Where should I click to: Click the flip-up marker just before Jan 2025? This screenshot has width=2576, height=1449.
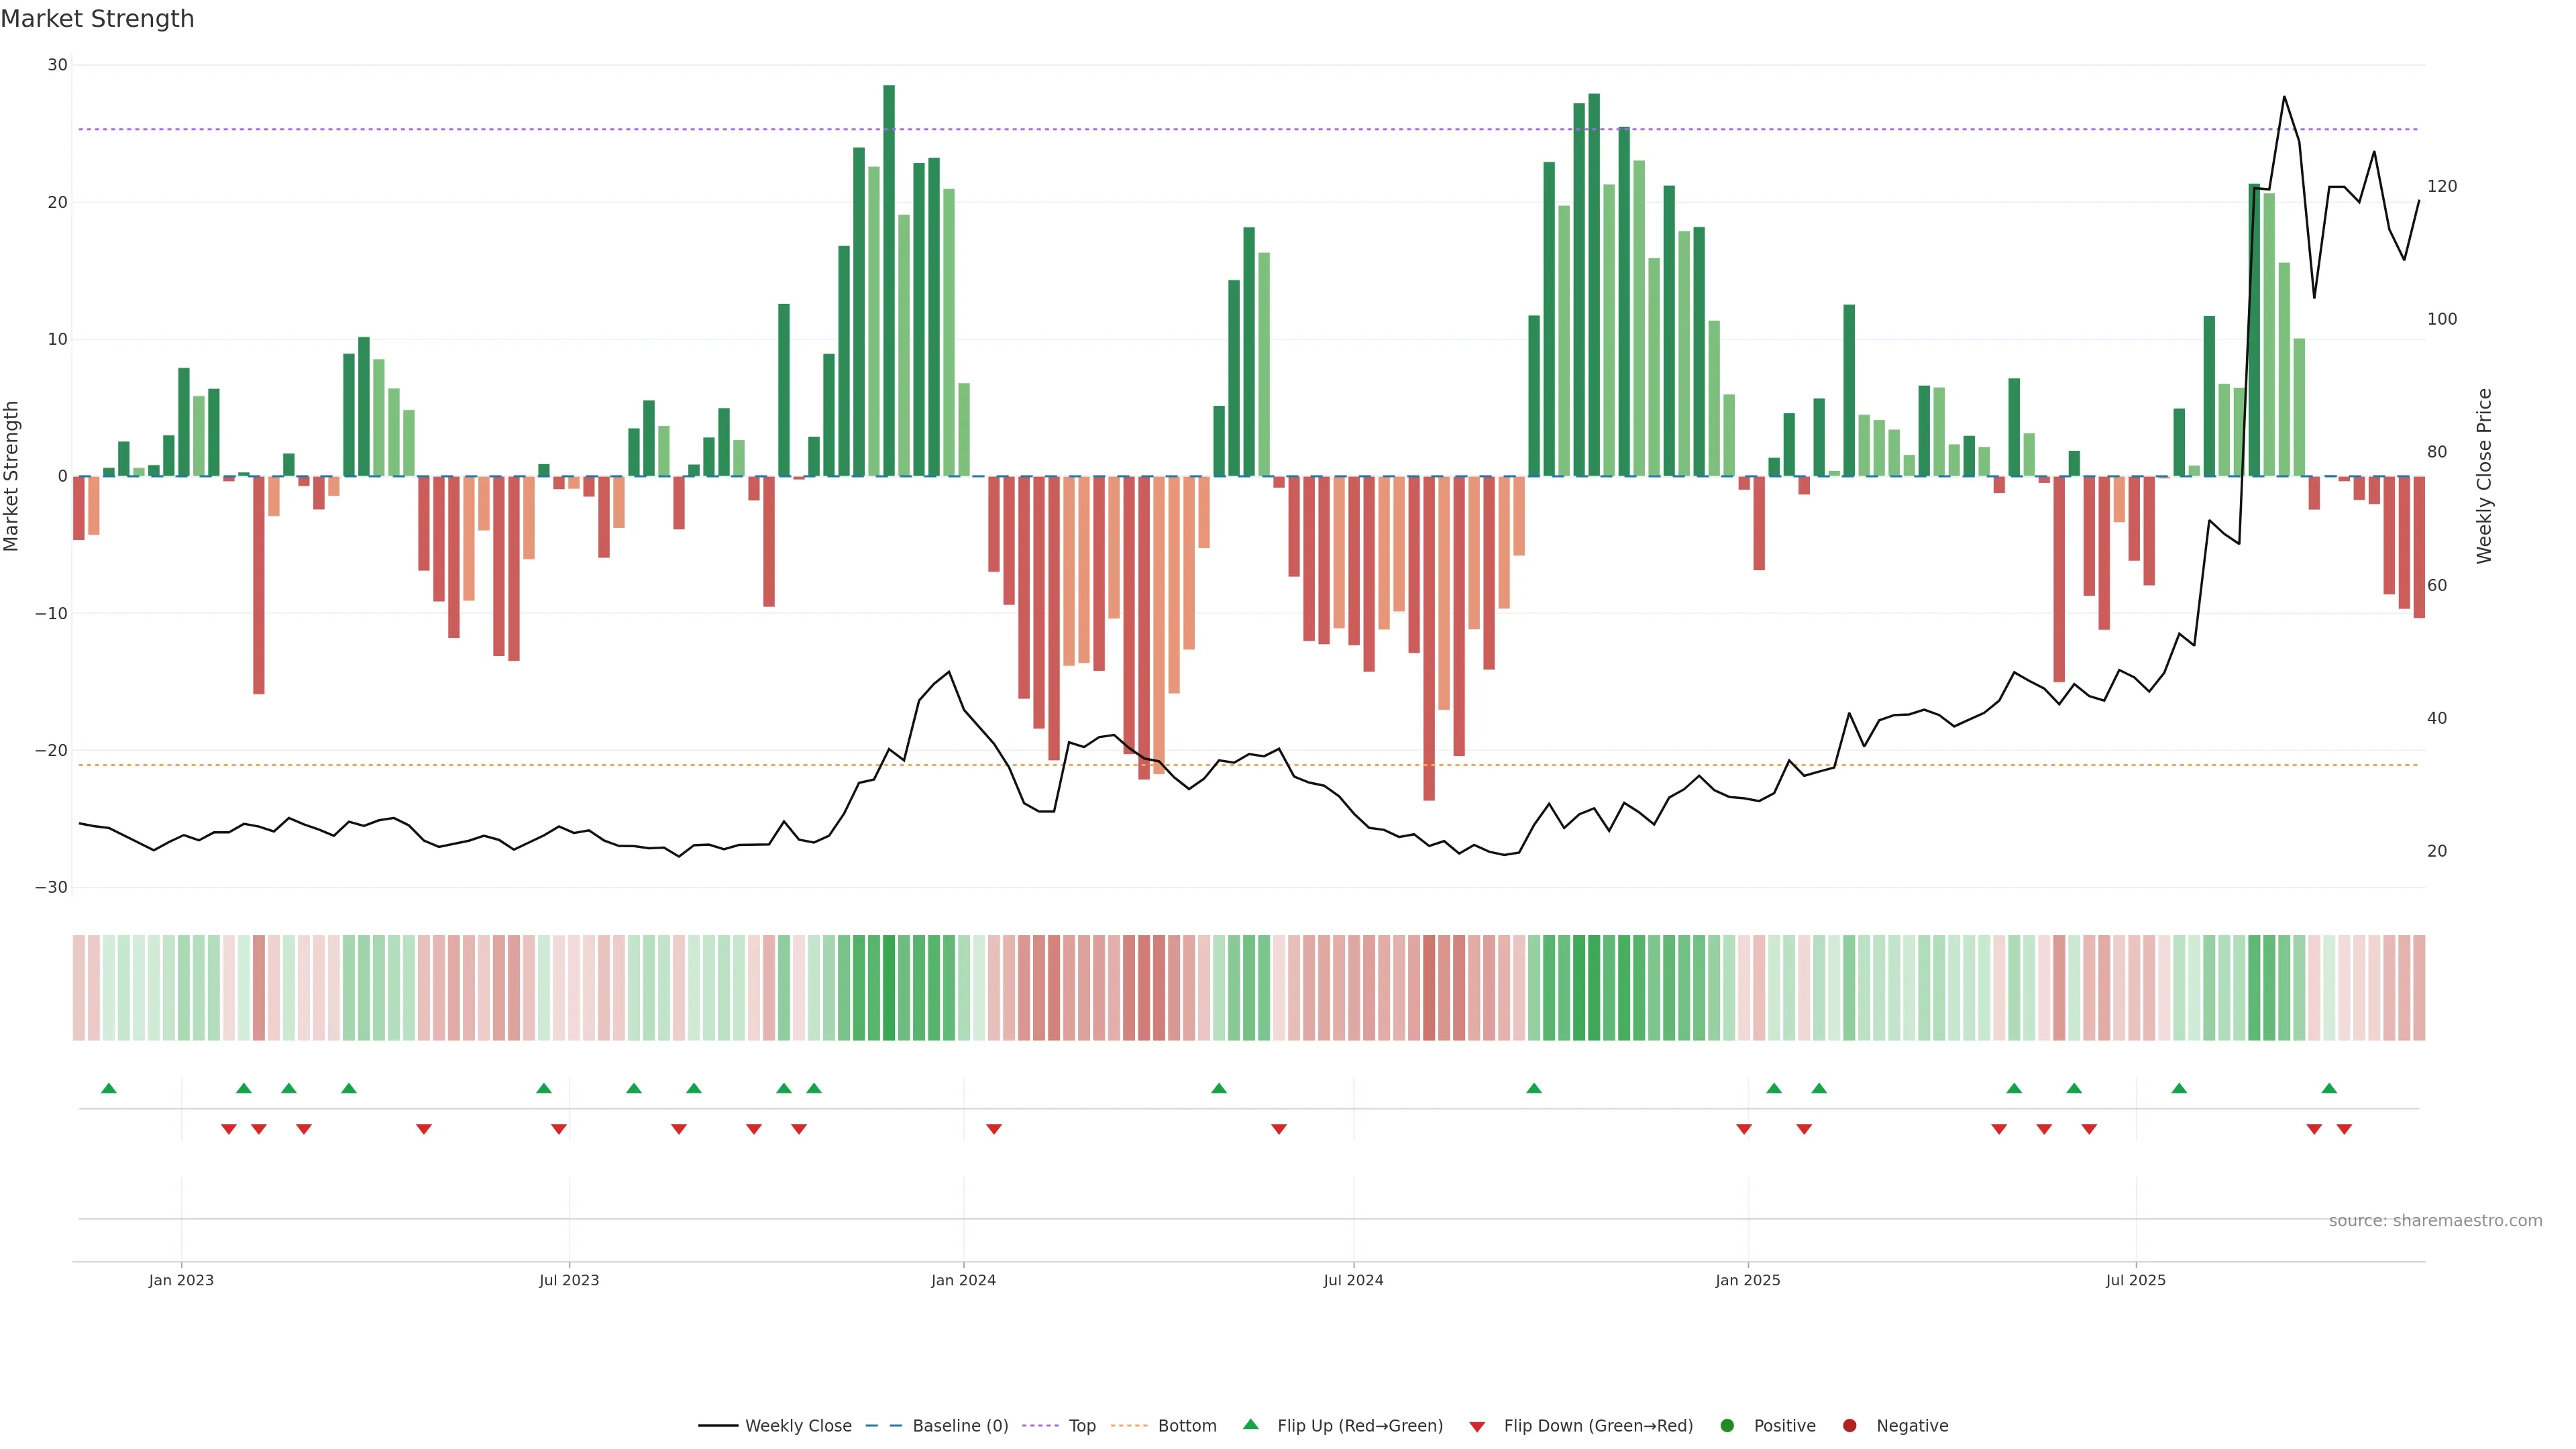click(x=1534, y=1088)
